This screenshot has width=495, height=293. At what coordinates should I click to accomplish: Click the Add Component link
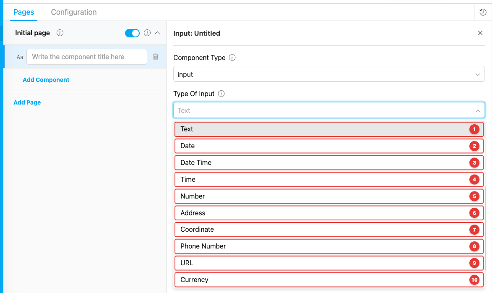tap(46, 80)
